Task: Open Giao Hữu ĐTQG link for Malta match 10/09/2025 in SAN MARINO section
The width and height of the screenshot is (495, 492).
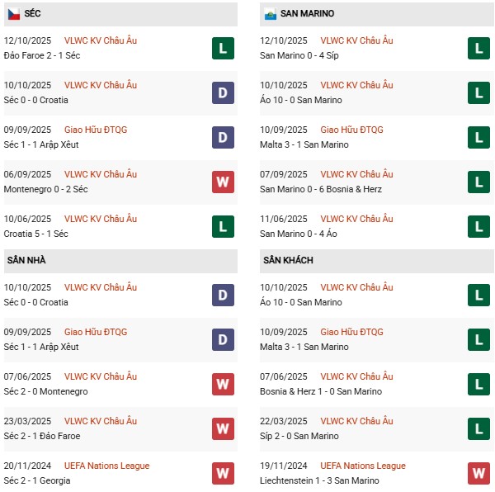Action: (x=351, y=130)
